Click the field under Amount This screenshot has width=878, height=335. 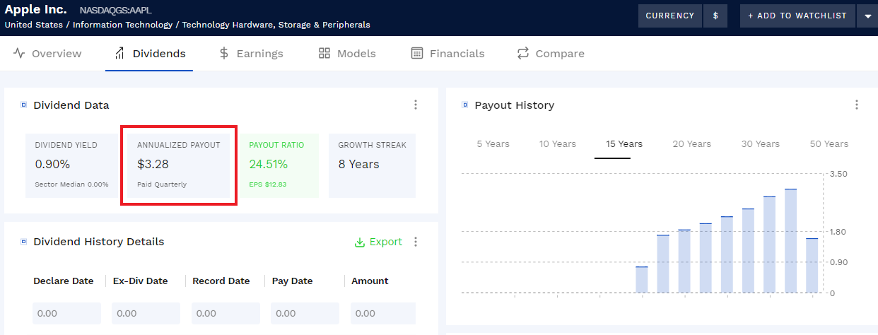384,313
